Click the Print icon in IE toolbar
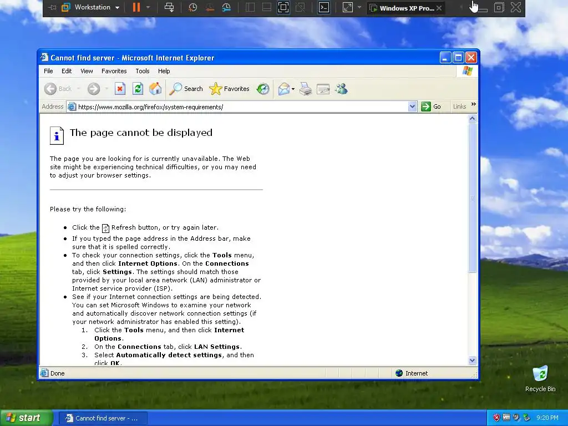Image resolution: width=568 pixels, height=426 pixels. 306,89
